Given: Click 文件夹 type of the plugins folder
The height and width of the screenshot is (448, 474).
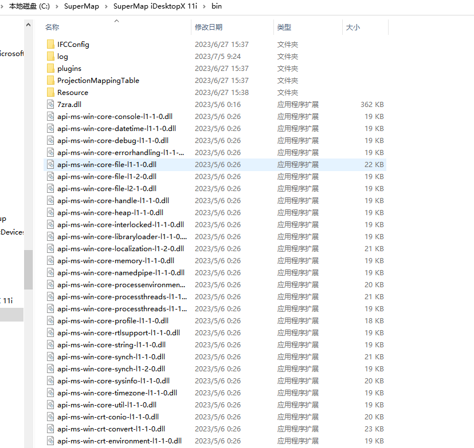Looking at the screenshot, I should pyautogui.click(x=288, y=69).
